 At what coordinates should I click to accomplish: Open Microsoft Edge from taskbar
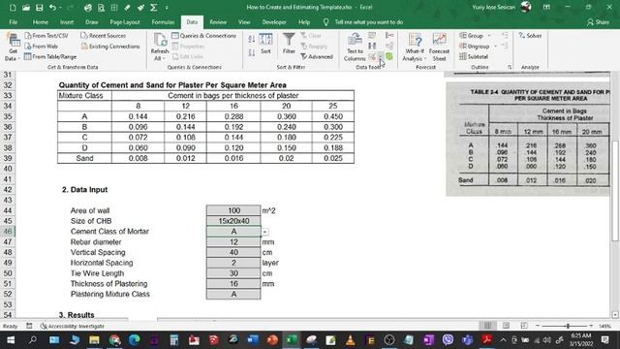[134, 340]
